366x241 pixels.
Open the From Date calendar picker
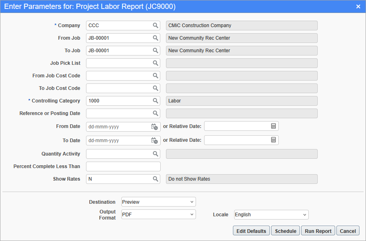(155, 127)
